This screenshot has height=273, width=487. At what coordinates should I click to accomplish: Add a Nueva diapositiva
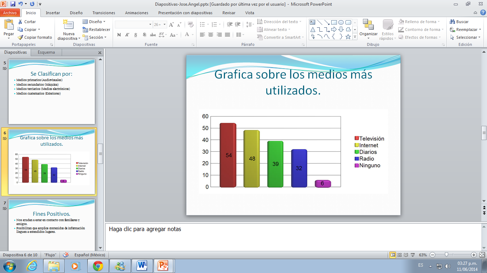pos(68,30)
